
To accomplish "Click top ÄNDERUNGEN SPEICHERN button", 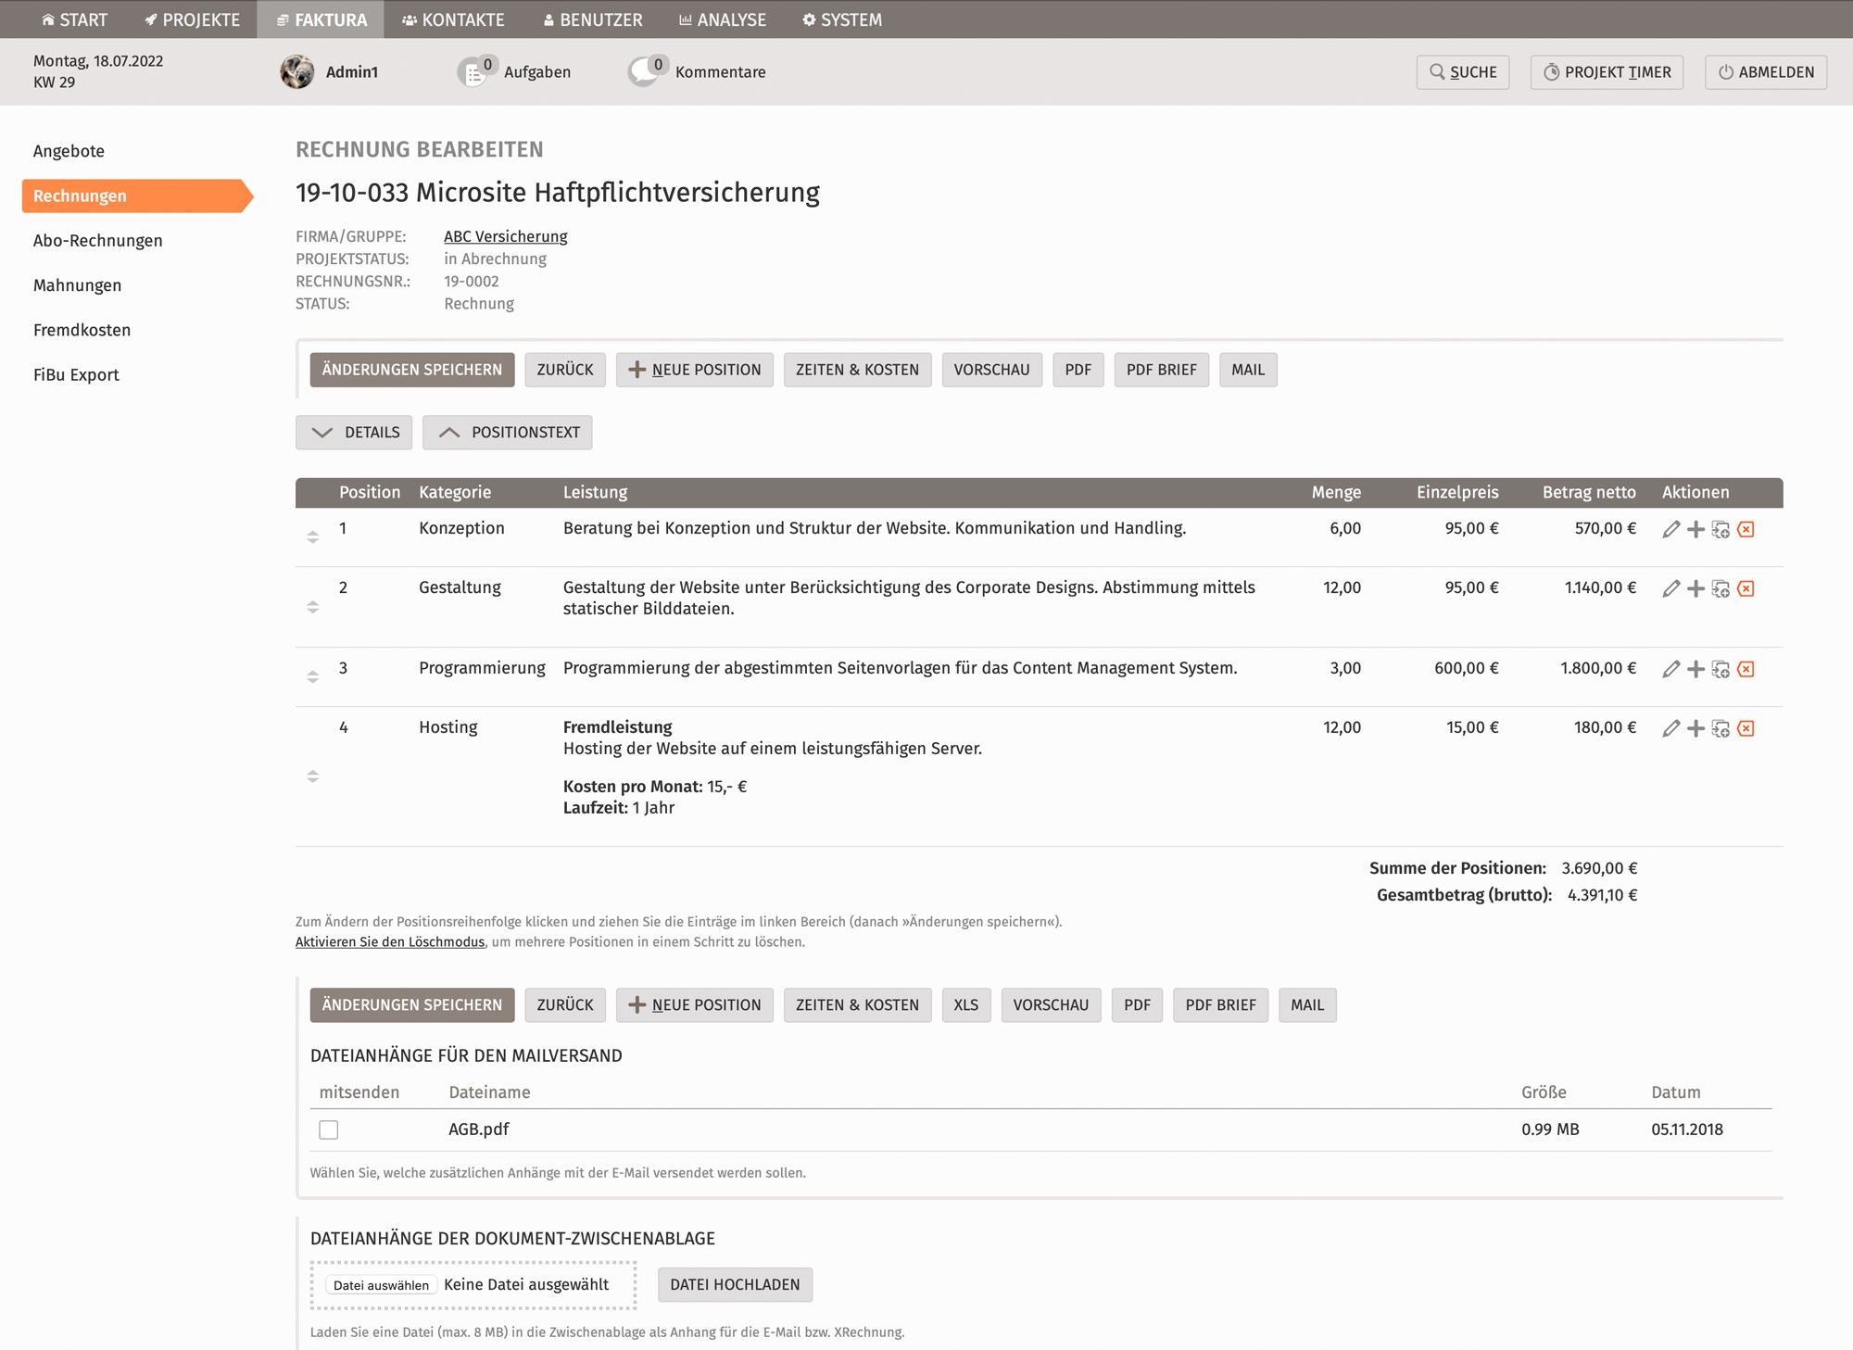I will click(411, 370).
